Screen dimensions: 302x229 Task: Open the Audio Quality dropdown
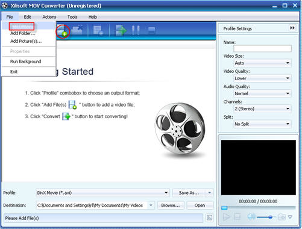click(x=262, y=93)
